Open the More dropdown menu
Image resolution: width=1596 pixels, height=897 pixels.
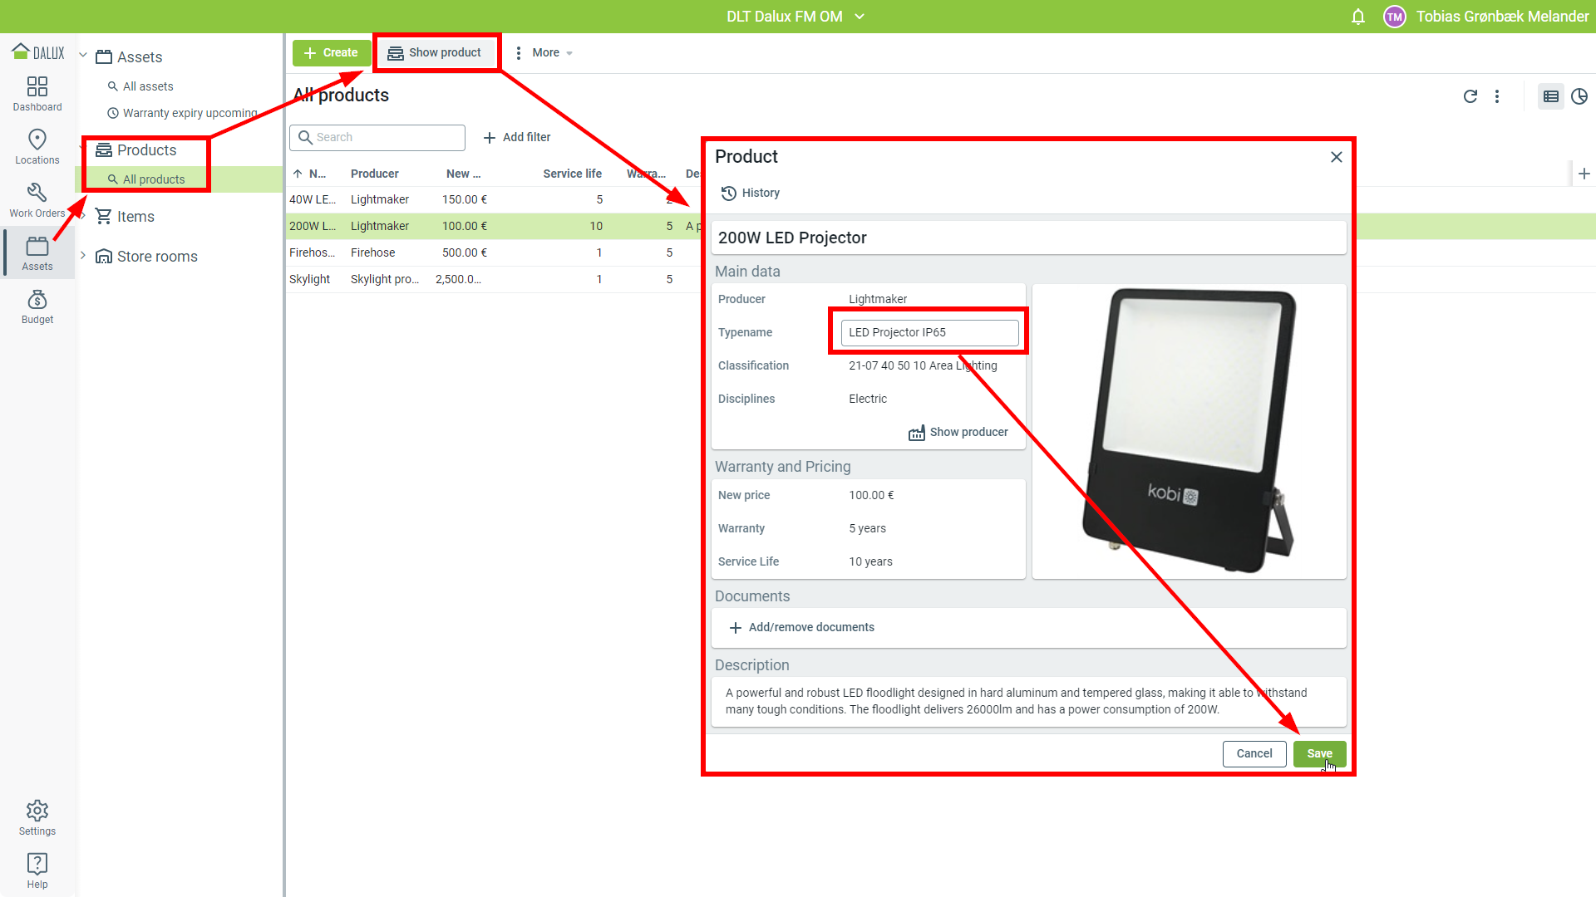coord(544,52)
